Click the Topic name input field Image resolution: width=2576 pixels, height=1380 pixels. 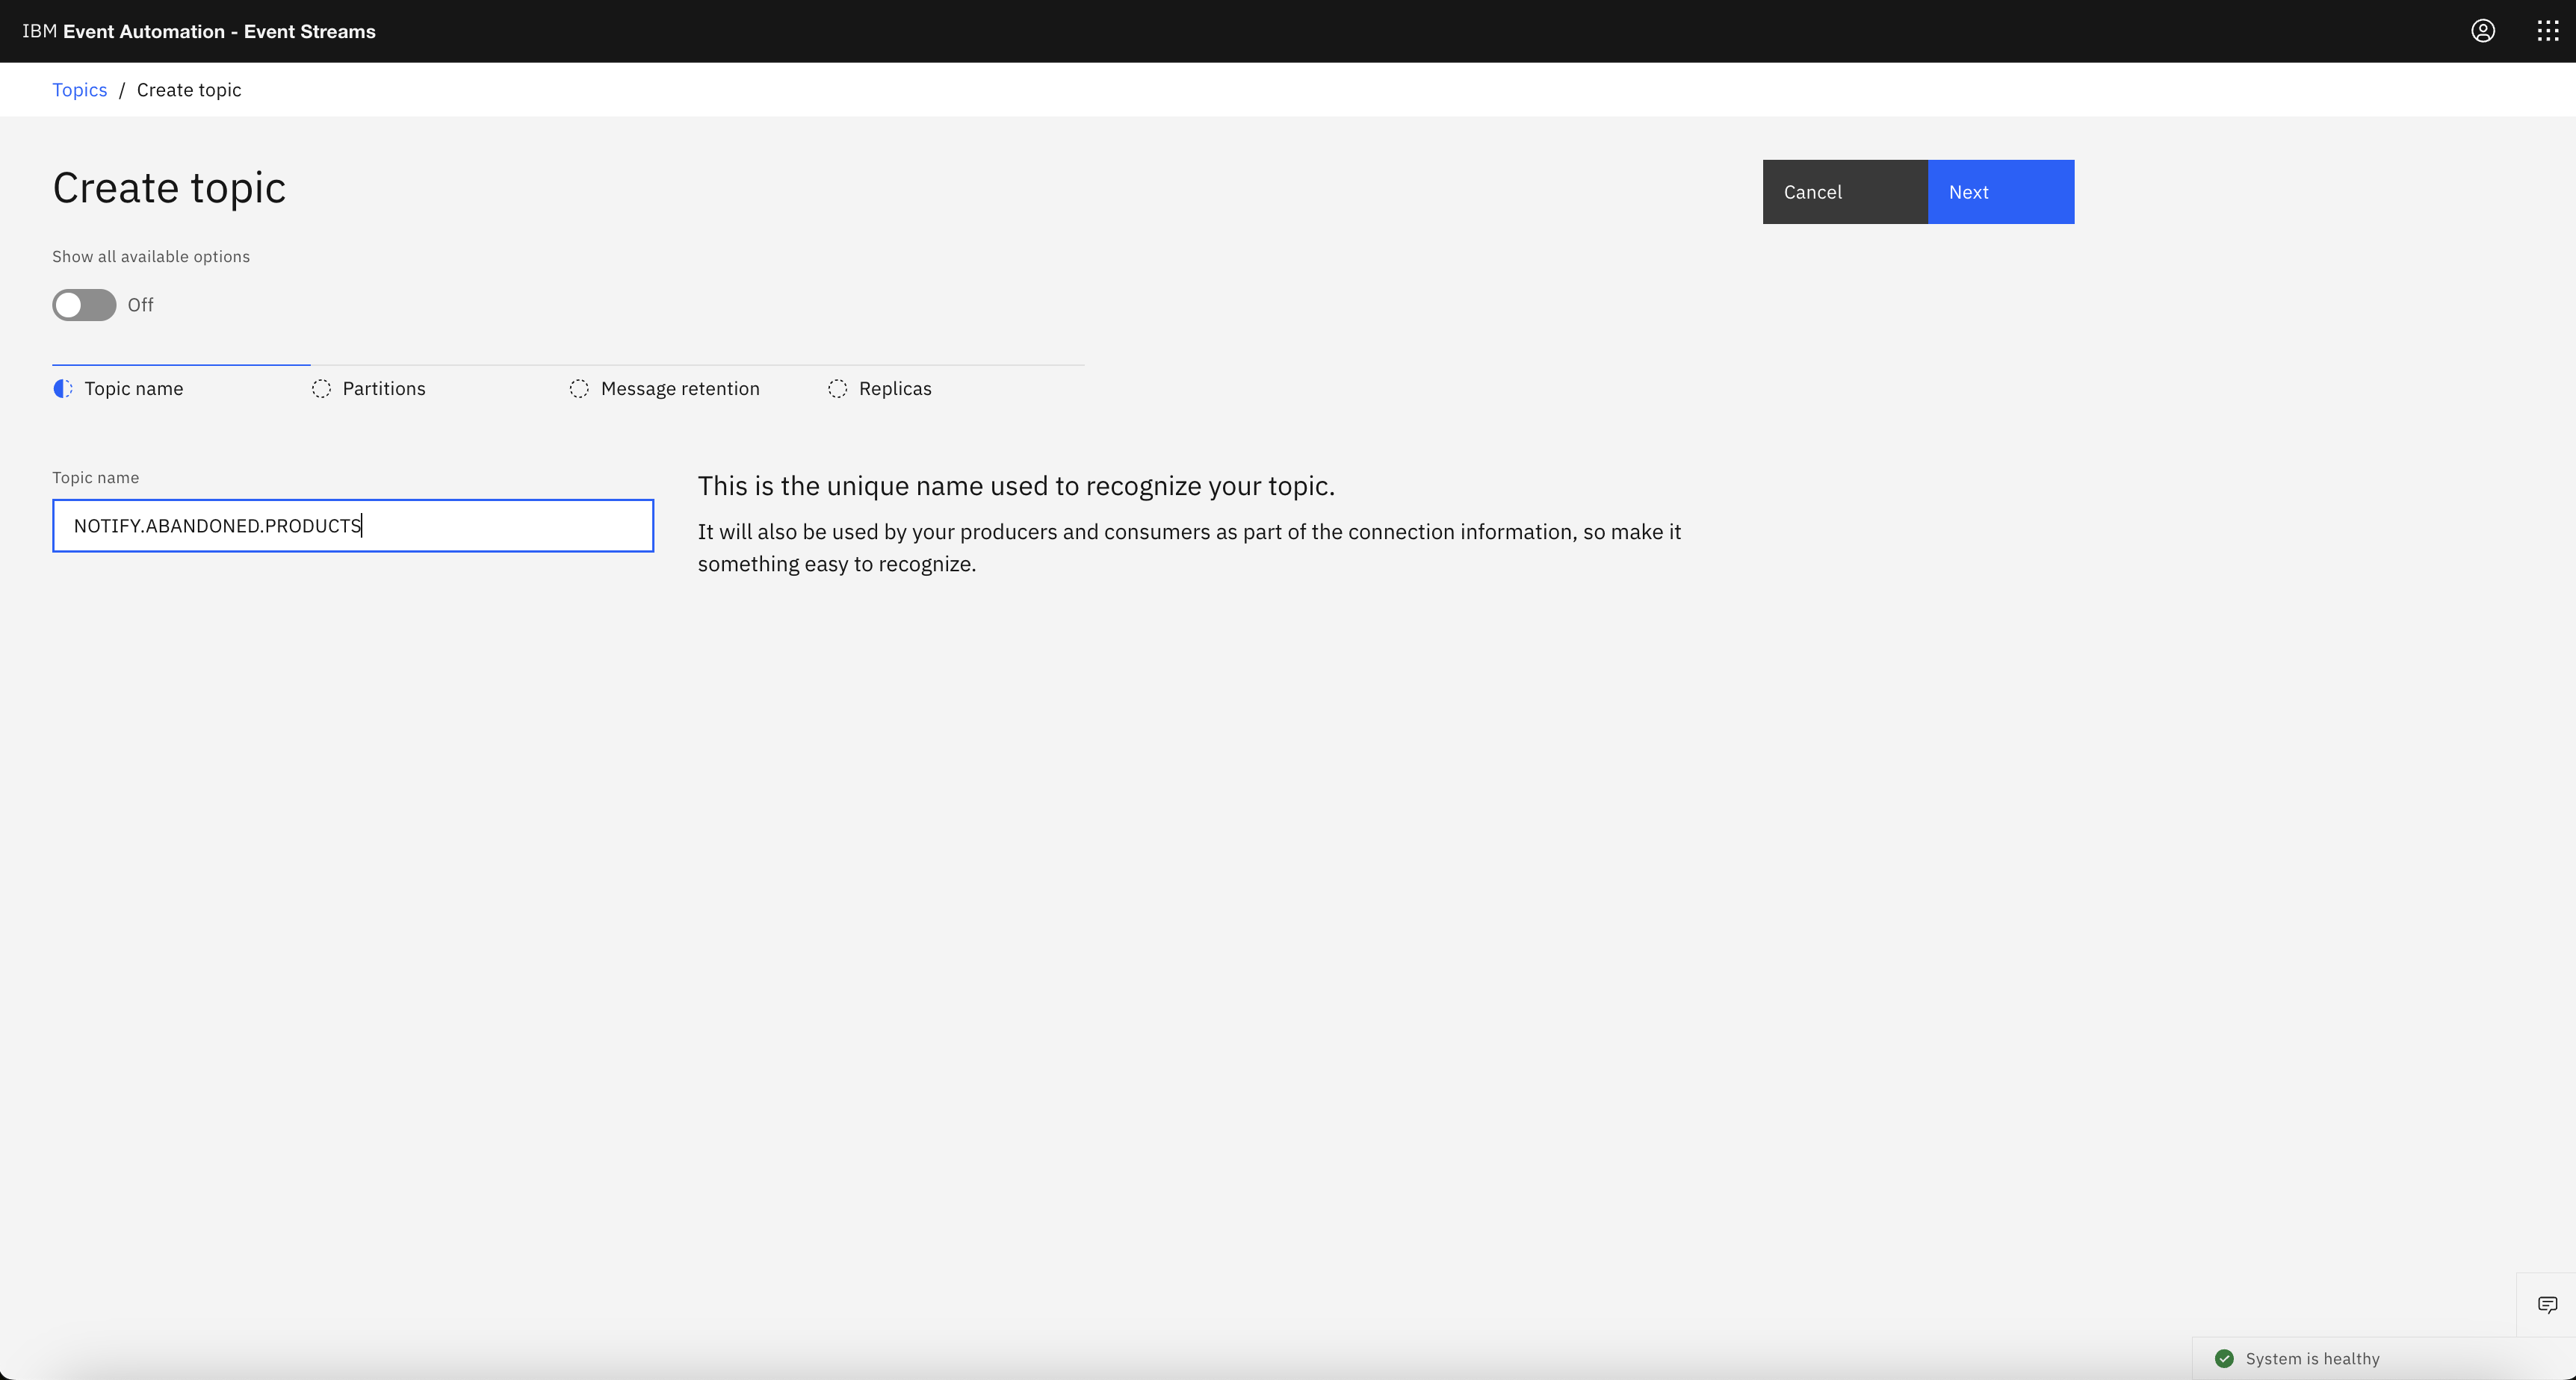click(353, 526)
